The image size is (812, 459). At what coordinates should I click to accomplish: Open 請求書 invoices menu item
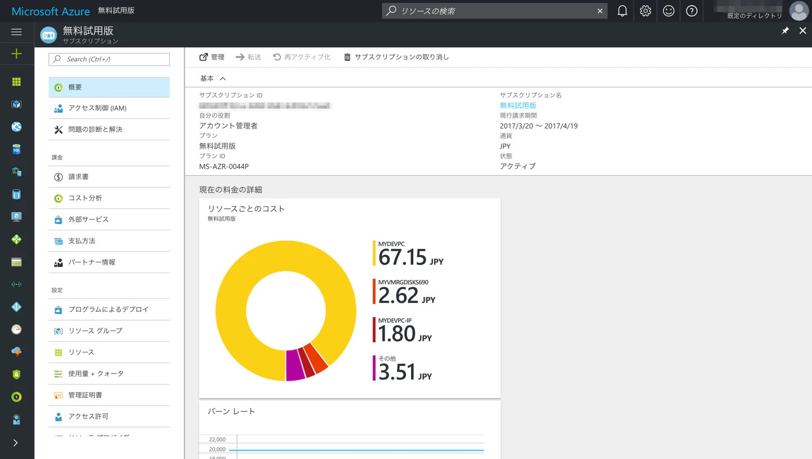click(x=109, y=177)
